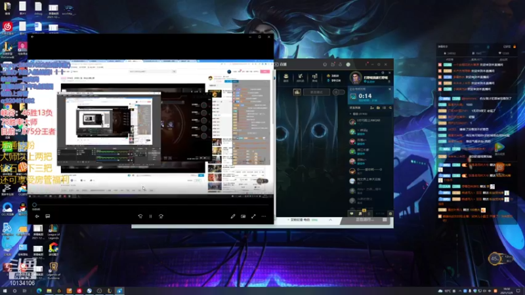Search the League friends list
The height and width of the screenshot is (295, 525).
click(390, 108)
